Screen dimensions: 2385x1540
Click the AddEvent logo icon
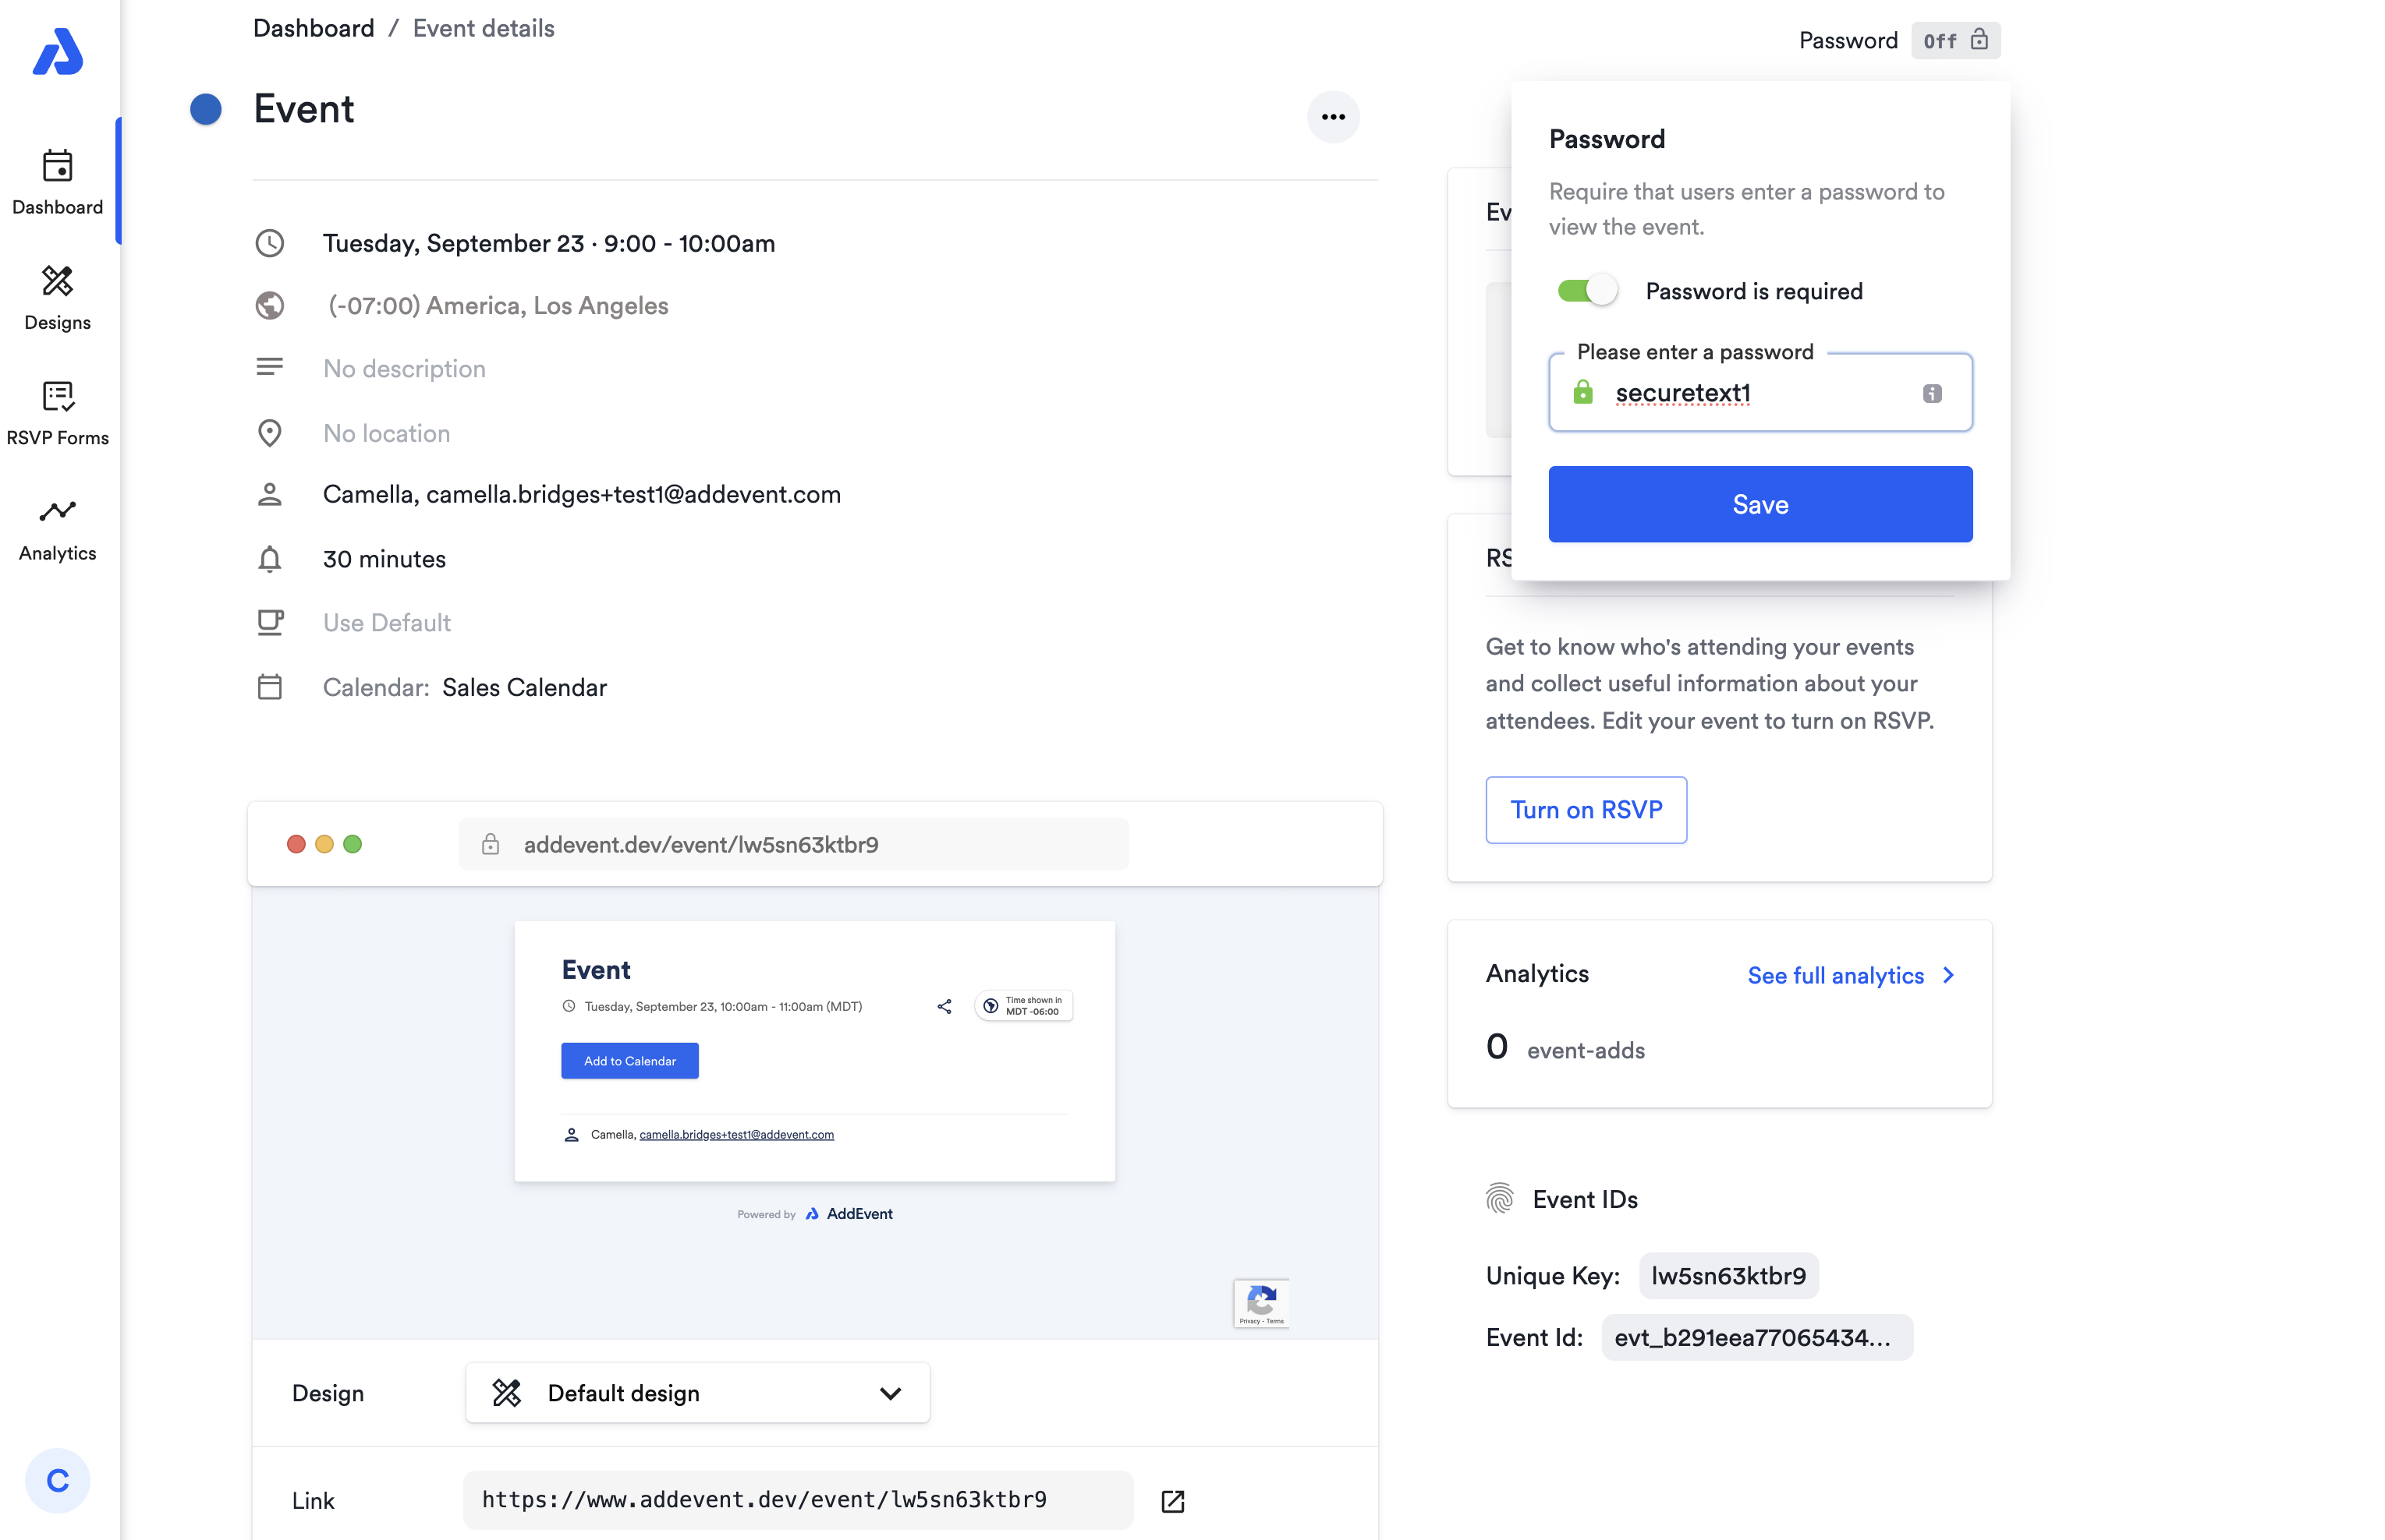click(58, 52)
